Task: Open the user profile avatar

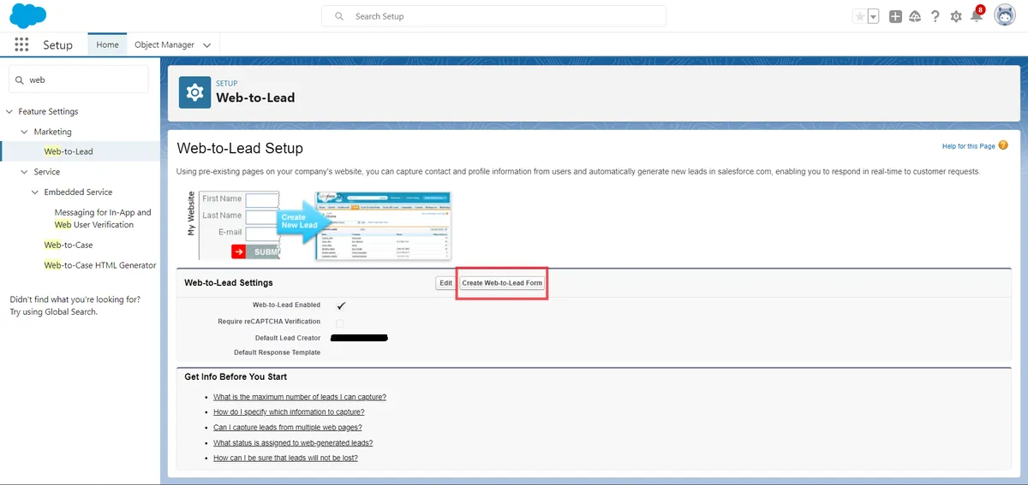Action: (x=1005, y=16)
